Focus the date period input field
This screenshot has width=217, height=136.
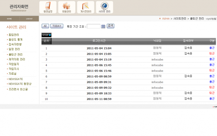pos(93,26)
